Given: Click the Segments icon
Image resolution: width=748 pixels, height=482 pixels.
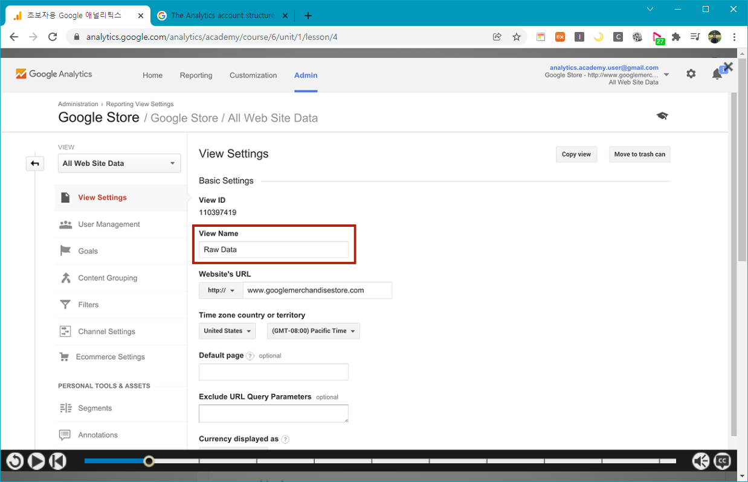Looking at the screenshot, I should [65, 408].
